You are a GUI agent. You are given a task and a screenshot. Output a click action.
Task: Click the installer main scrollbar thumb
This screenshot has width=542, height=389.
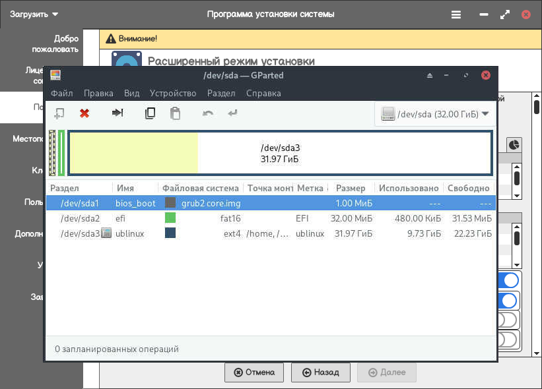pos(537,107)
